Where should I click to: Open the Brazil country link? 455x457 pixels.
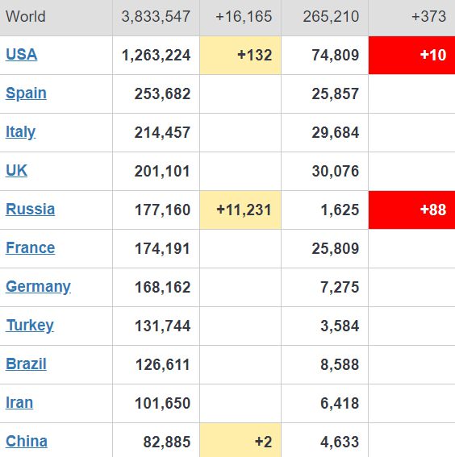(x=26, y=364)
